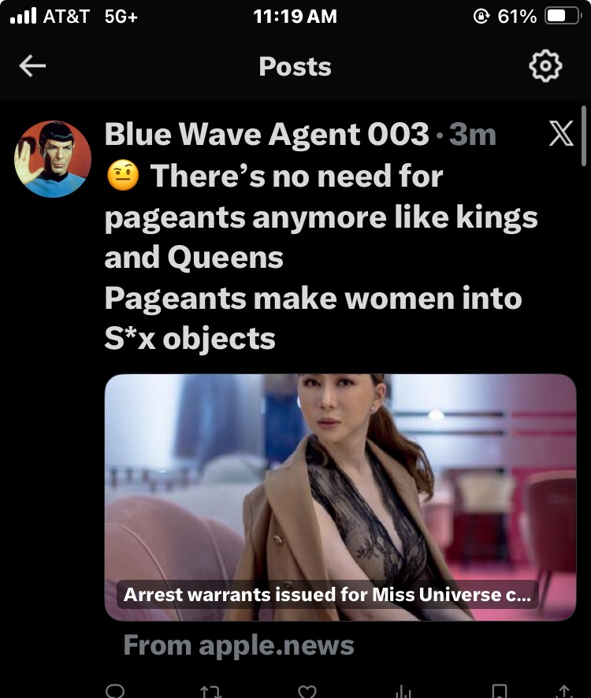Bookmark the Blue Wave Agent post
The image size is (591, 698).
click(500, 692)
